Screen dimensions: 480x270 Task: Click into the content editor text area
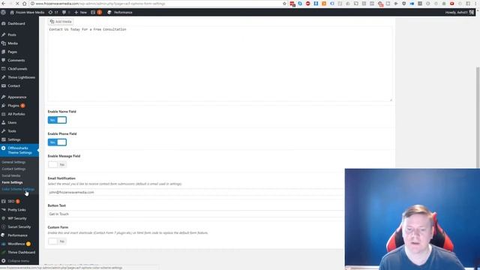(x=220, y=64)
